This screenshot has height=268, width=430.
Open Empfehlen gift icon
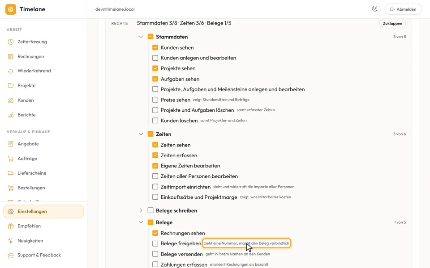point(11,226)
